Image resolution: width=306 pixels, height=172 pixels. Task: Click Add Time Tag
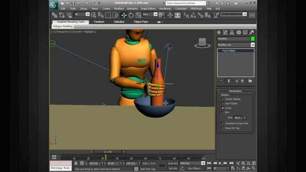coord(148,169)
